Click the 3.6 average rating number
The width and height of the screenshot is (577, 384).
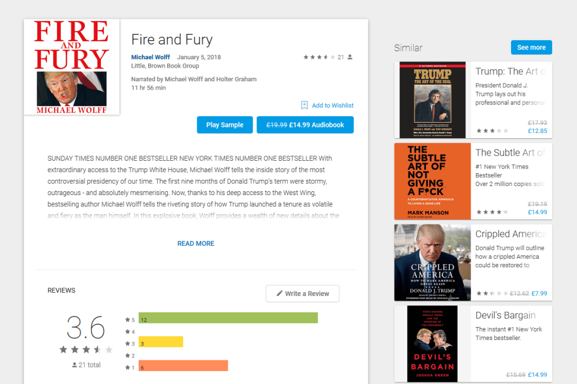(x=86, y=327)
